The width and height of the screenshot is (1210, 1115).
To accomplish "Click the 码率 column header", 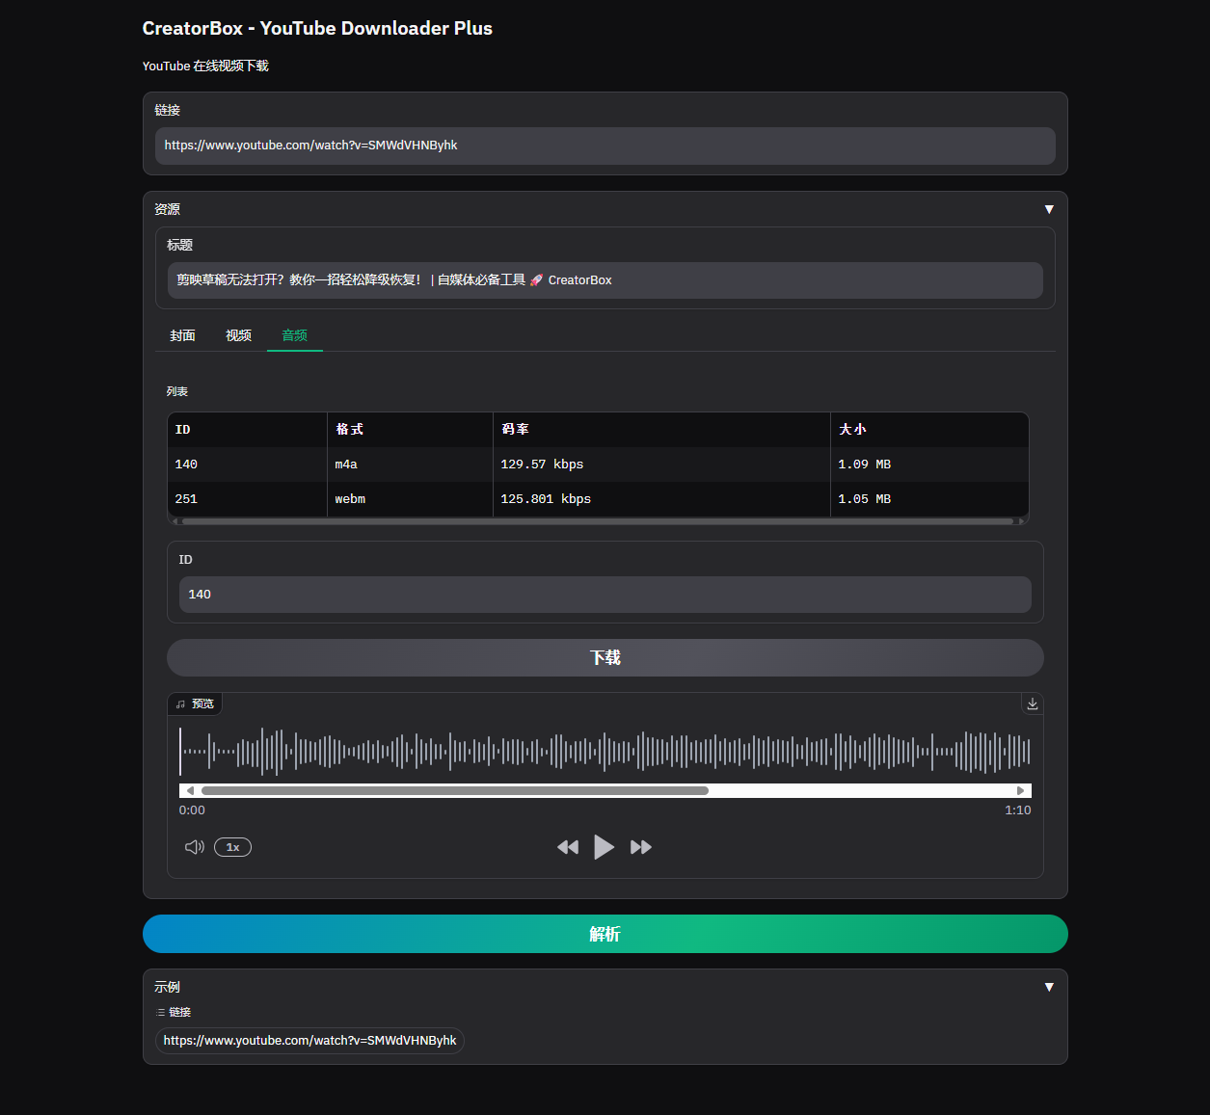I will (x=662, y=430).
